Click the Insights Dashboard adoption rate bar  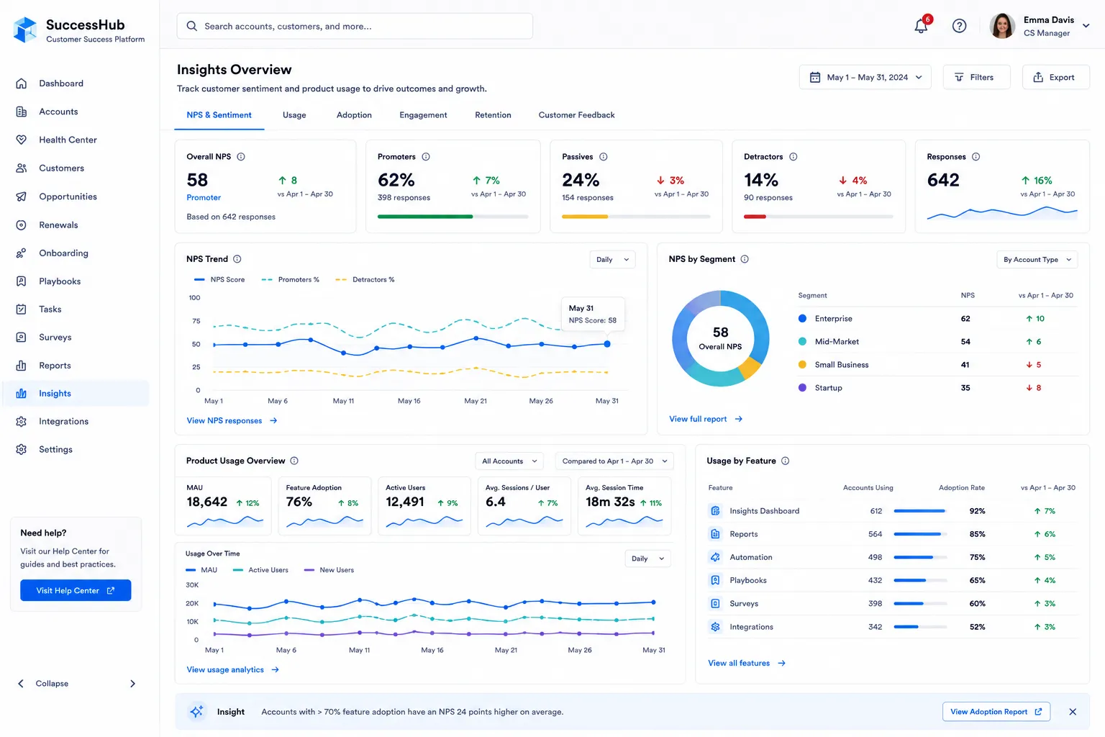point(920,511)
